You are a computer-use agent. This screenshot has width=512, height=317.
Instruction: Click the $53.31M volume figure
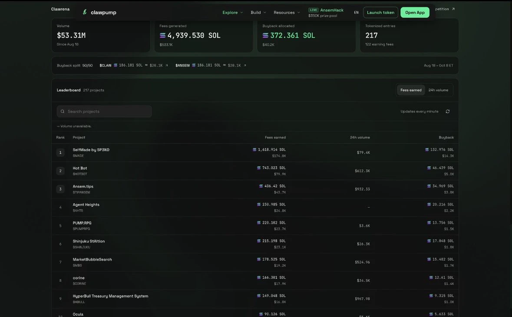(71, 35)
